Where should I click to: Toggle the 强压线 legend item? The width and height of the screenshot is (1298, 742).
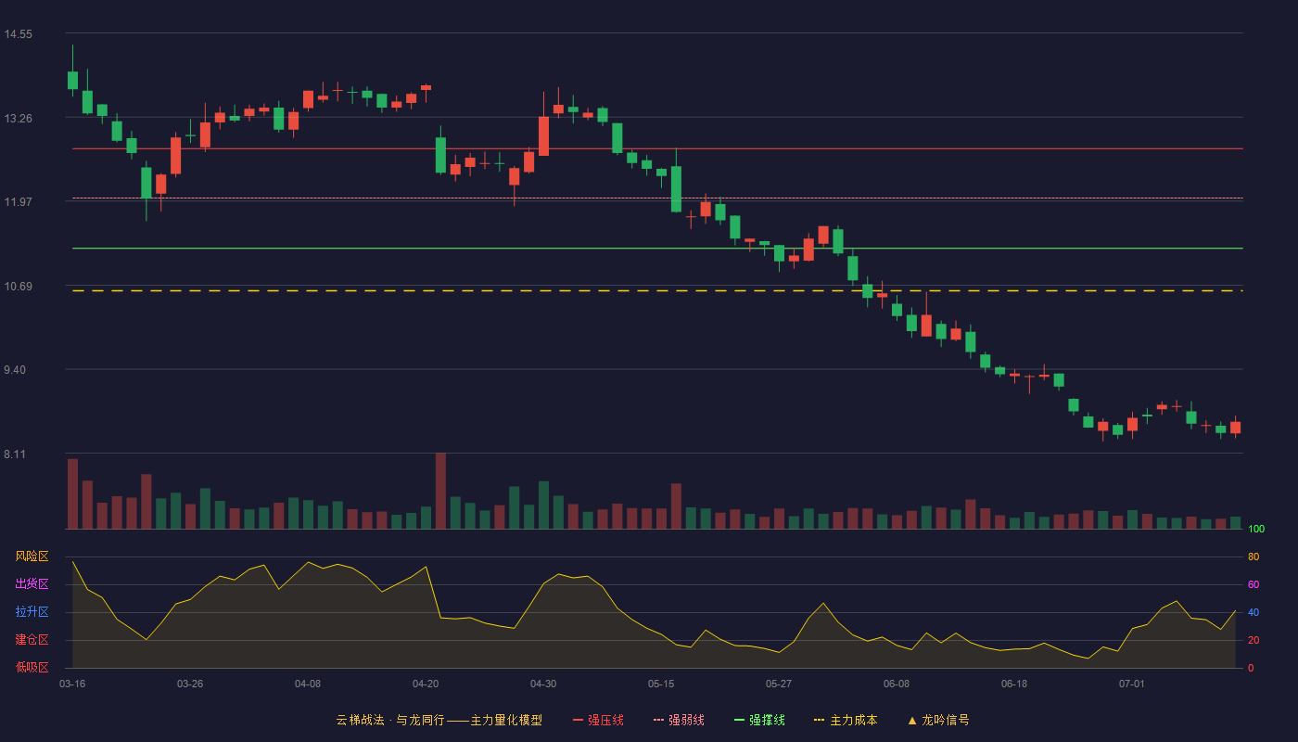(x=598, y=720)
